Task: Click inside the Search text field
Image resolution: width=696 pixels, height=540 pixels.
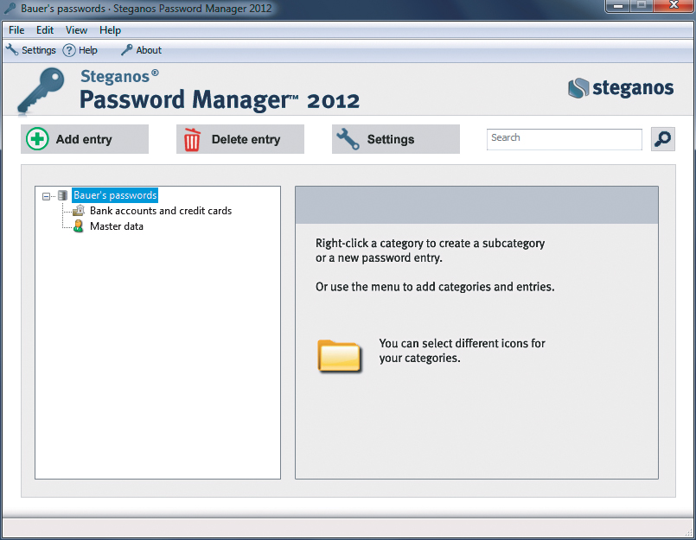Action: pyautogui.click(x=564, y=138)
